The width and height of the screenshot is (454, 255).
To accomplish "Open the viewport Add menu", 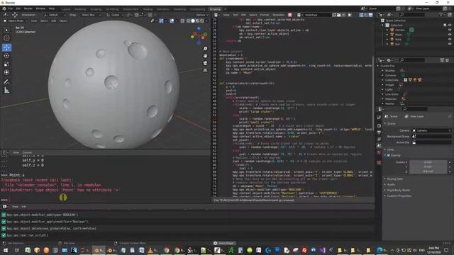I will click(x=54, y=21).
